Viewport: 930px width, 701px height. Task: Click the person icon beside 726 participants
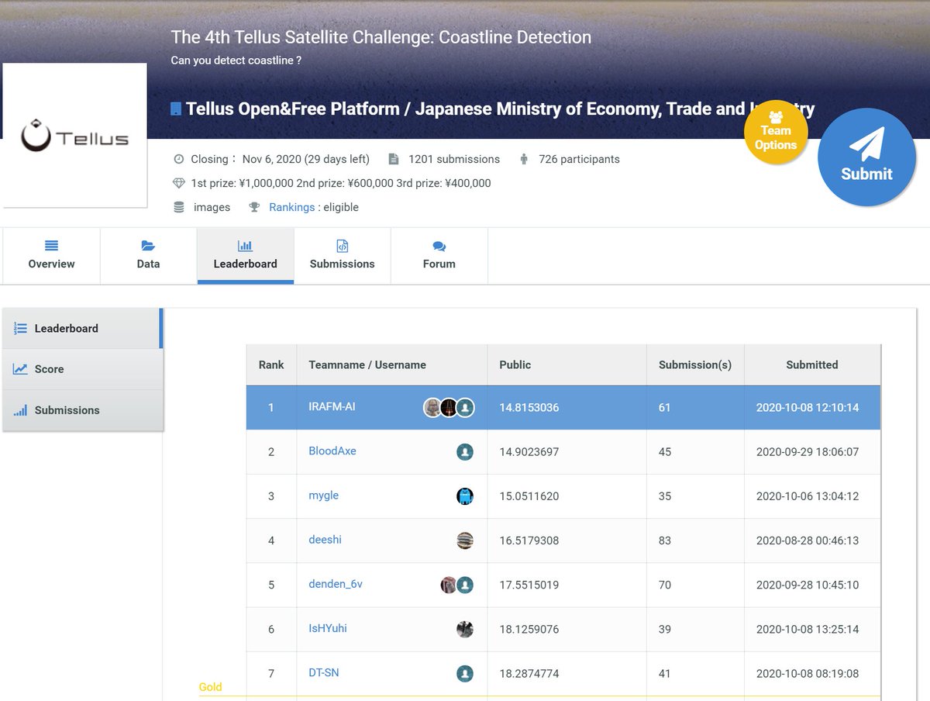(524, 159)
